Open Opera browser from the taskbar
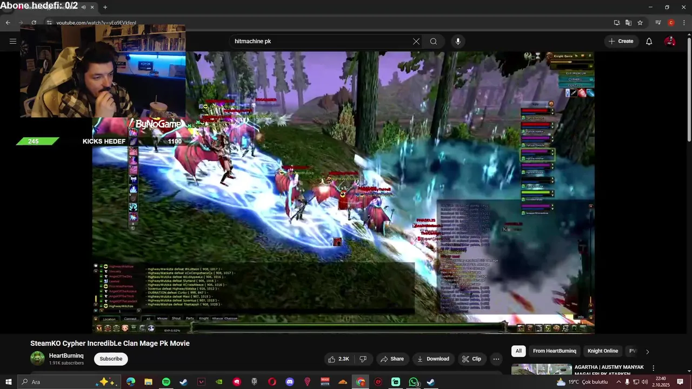Image resolution: width=692 pixels, height=389 pixels. click(x=272, y=382)
